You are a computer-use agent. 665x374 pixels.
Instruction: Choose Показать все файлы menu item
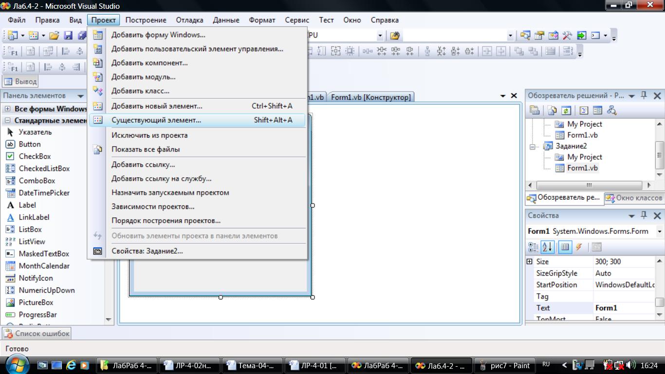197,150
